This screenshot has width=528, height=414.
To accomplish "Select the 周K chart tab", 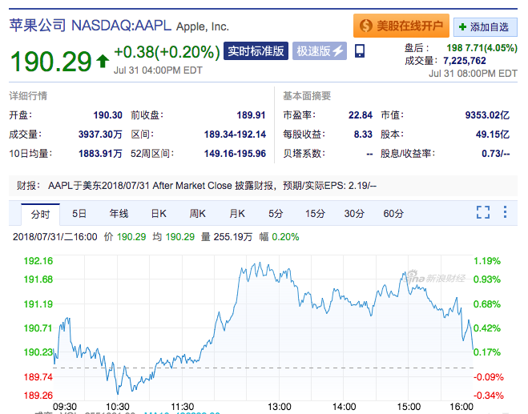I will point(197,213).
